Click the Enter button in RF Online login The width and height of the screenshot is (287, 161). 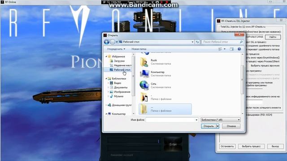point(173,144)
